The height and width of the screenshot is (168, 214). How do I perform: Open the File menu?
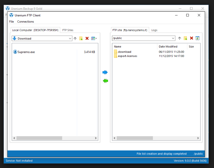[11, 22]
